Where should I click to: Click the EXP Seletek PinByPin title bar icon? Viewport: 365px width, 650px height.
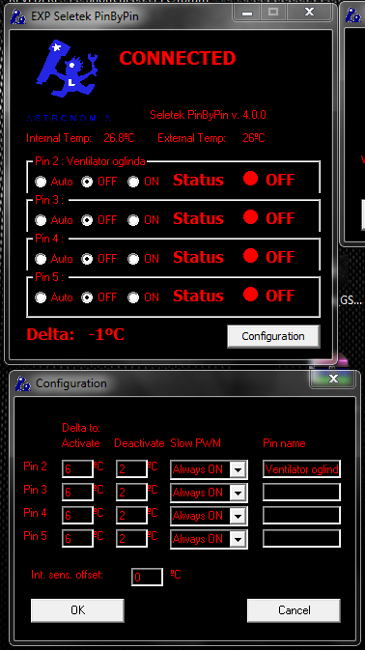tap(19, 16)
